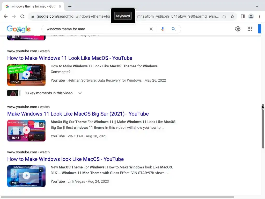Click the browser forward arrow
Image resolution: width=265 pixels, height=199 pixels.
pos(14,16)
